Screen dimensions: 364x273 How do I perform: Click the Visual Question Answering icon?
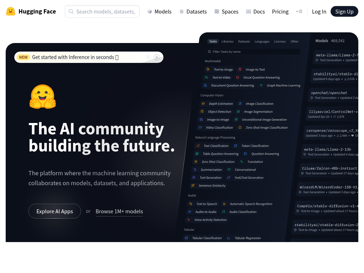[237, 77]
